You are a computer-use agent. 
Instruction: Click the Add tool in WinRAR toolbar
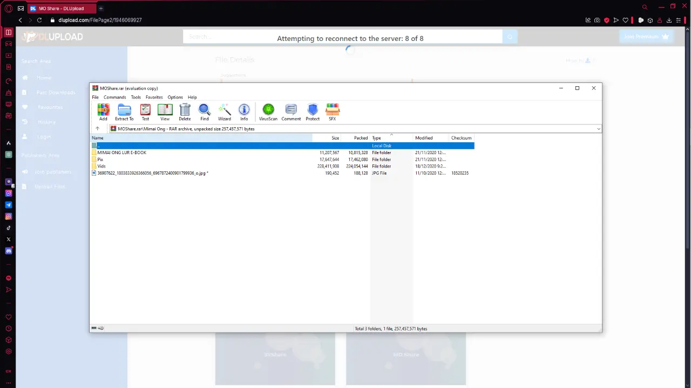(x=103, y=112)
